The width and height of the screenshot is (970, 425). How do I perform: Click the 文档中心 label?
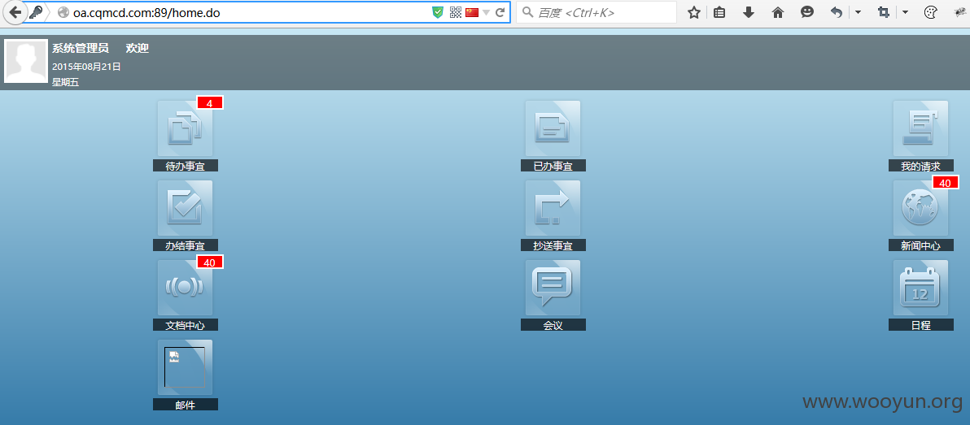pyautogui.click(x=186, y=325)
